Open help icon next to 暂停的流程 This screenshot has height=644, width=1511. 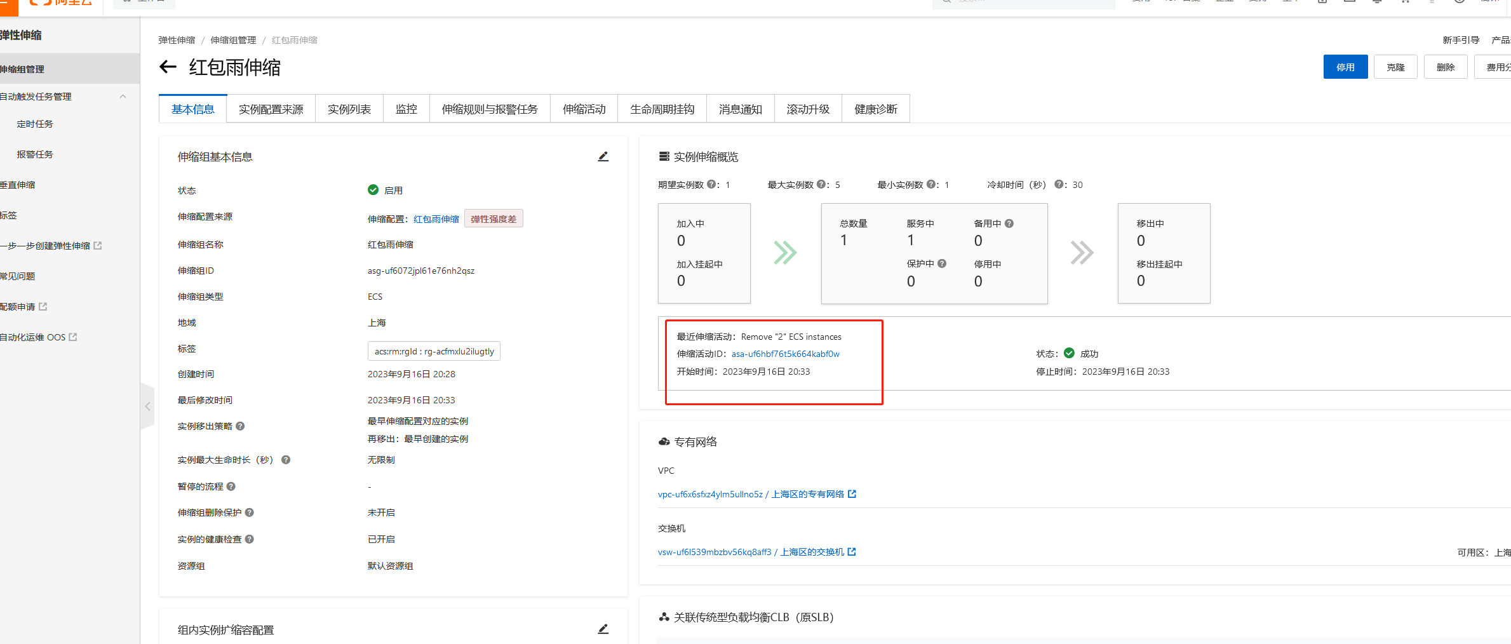(x=231, y=486)
